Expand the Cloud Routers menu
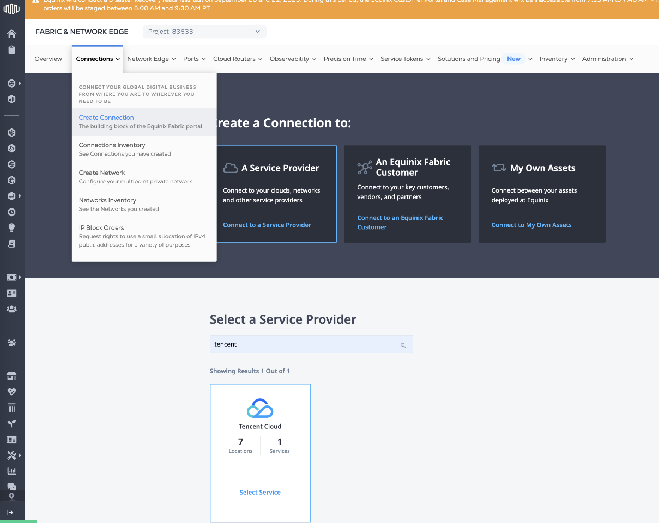This screenshot has width=659, height=523. pos(238,59)
